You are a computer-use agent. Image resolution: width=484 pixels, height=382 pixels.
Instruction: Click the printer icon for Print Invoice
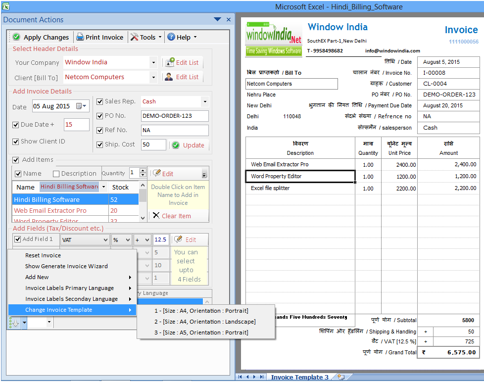(80, 37)
